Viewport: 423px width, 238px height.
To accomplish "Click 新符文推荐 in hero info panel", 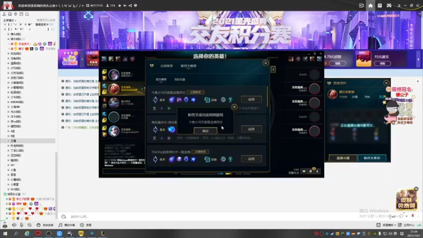I will click(x=372, y=158).
